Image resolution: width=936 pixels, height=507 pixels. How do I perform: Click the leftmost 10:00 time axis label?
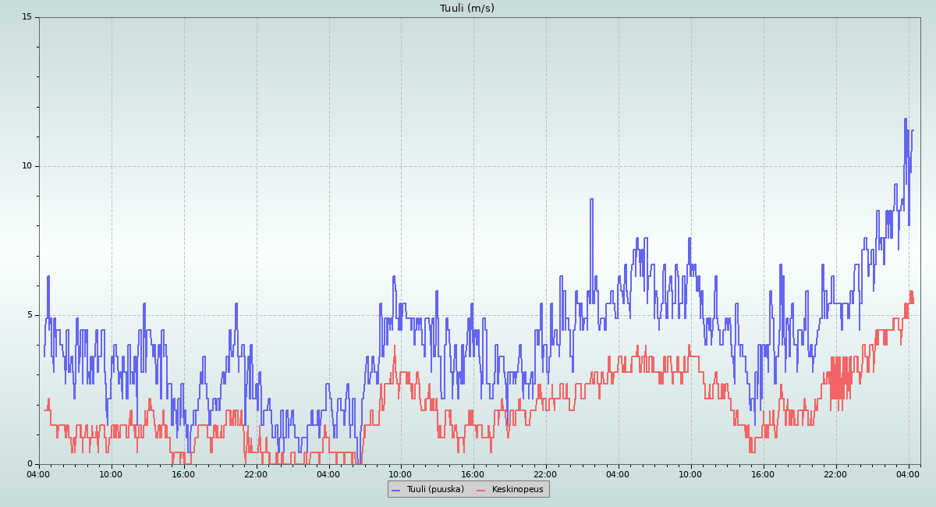point(111,473)
